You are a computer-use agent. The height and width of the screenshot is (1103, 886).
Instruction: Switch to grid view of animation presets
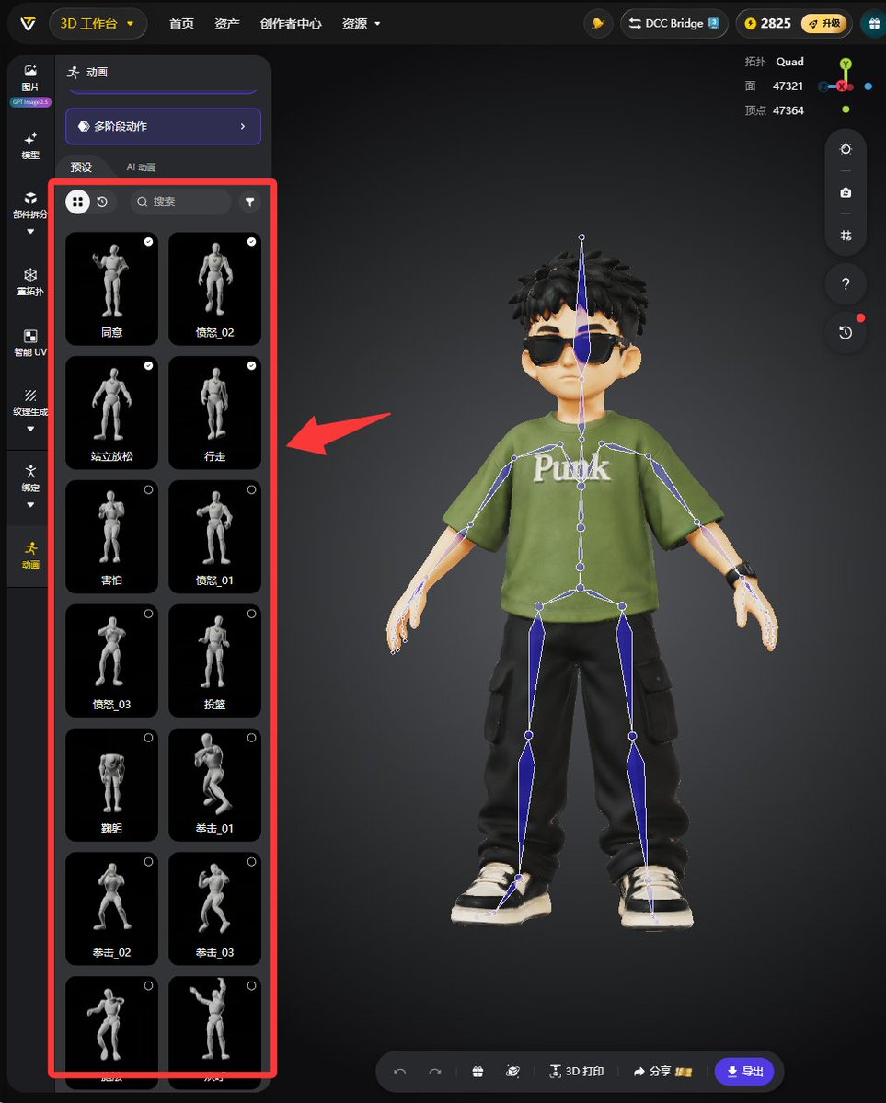click(x=77, y=201)
